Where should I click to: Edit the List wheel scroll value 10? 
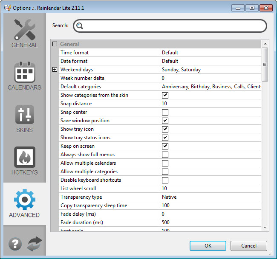pos(211,189)
